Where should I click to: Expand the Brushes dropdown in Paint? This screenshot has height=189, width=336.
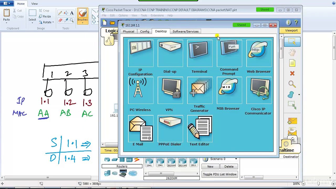click(82, 23)
